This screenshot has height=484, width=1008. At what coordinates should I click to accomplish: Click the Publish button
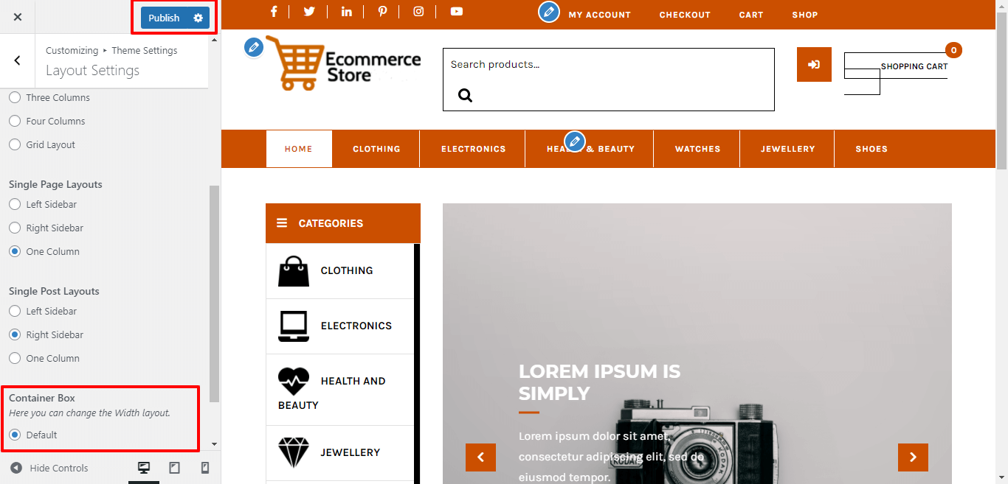(x=165, y=18)
